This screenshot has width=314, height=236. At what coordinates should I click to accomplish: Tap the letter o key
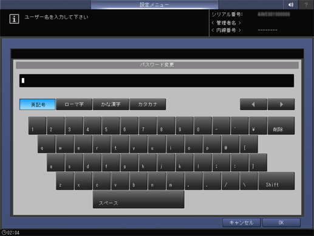point(194,144)
